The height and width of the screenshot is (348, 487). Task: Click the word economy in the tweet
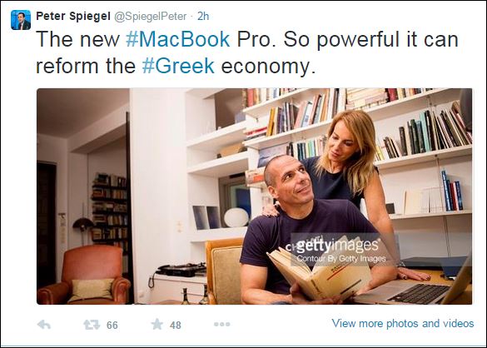pos(268,67)
